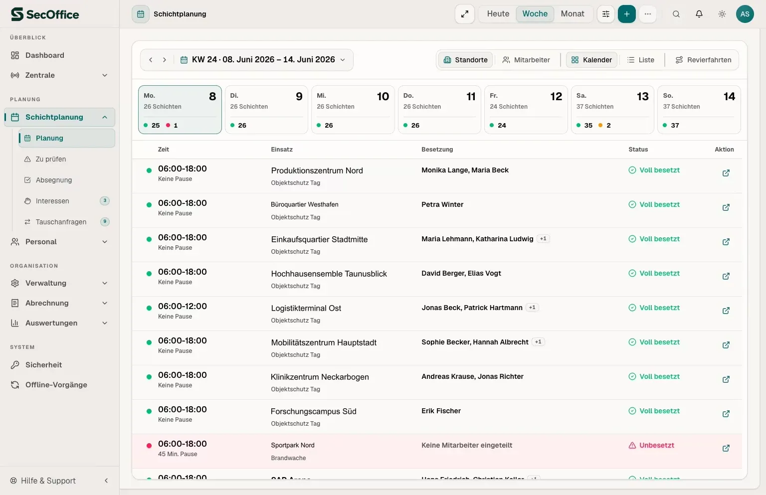Viewport: 766px width, 495px height.
Task: Go to next week arrow
Action: 165,60
